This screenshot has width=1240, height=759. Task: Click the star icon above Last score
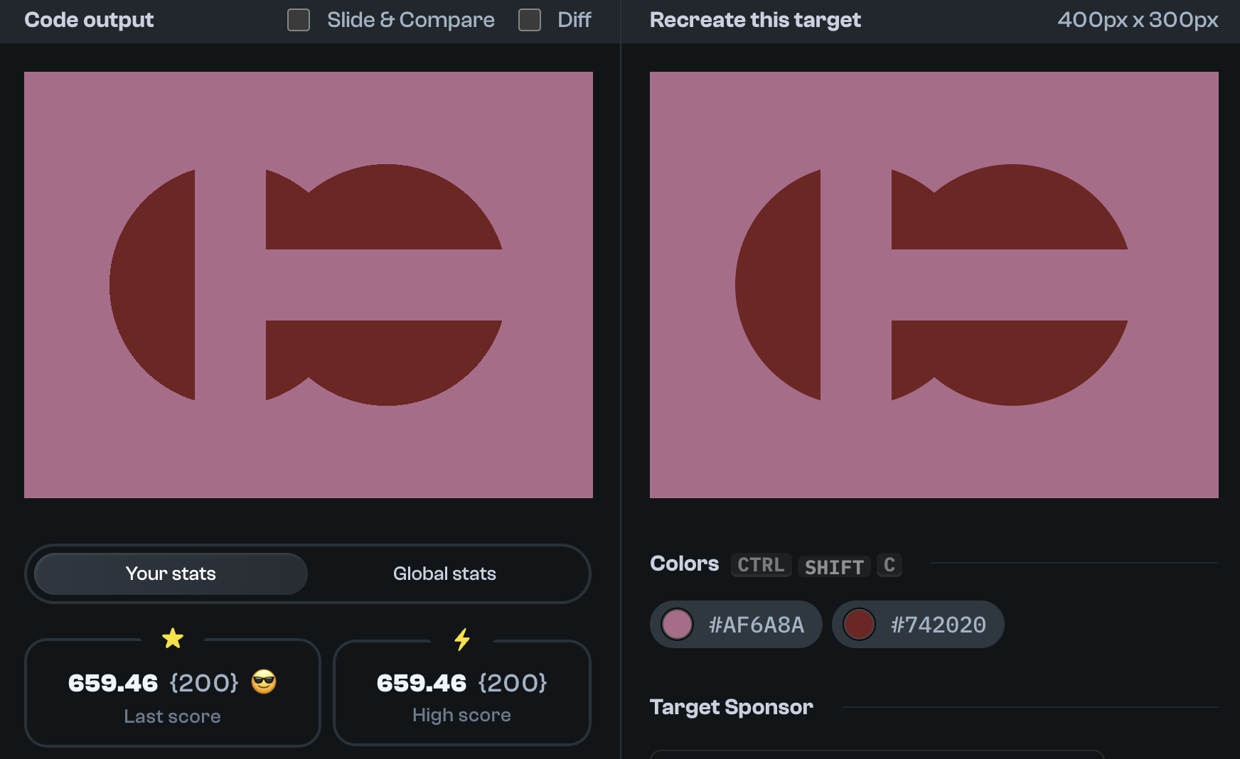point(173,638)
